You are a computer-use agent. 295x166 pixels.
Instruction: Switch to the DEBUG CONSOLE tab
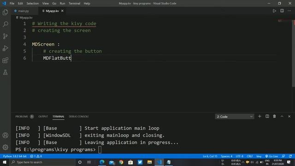(x=79, y=117)
